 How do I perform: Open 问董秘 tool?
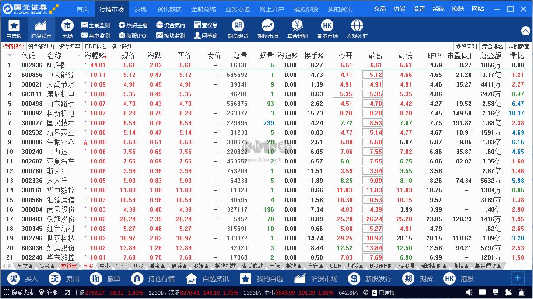(206, 36)
